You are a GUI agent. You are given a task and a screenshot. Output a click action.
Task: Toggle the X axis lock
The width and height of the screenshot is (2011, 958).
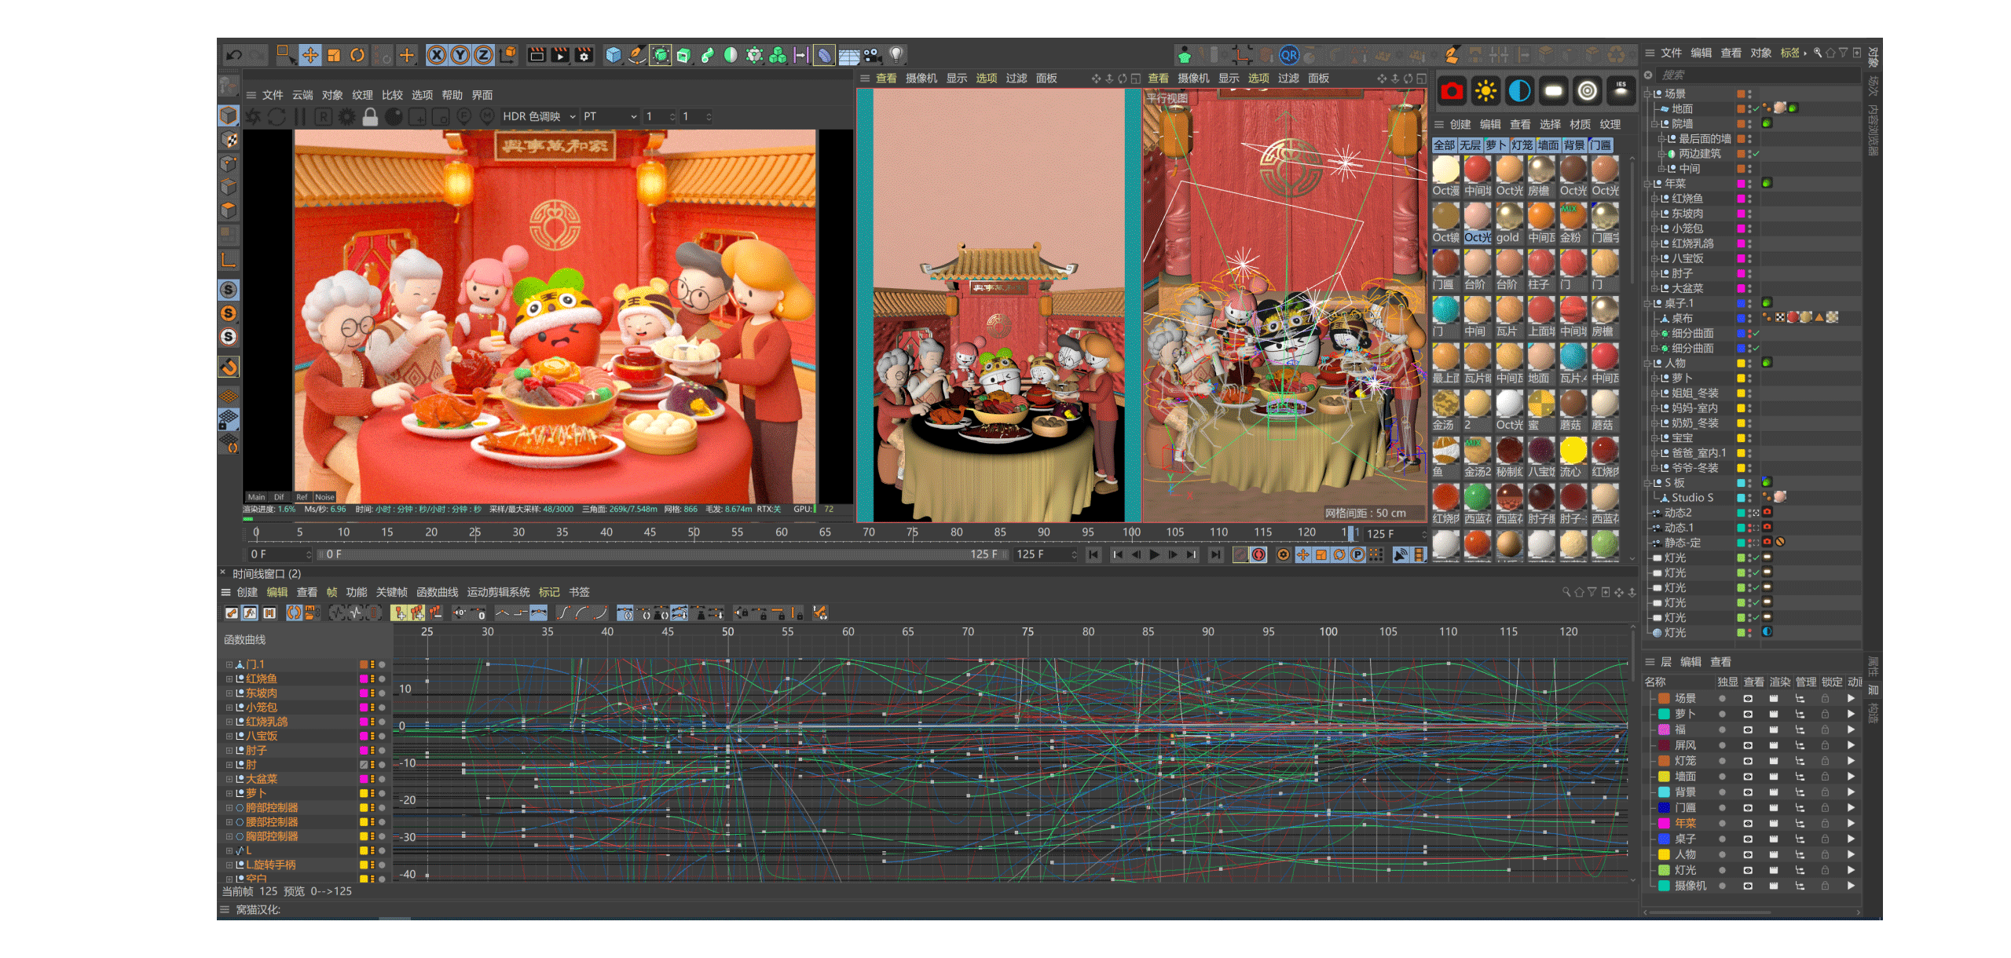437,55
